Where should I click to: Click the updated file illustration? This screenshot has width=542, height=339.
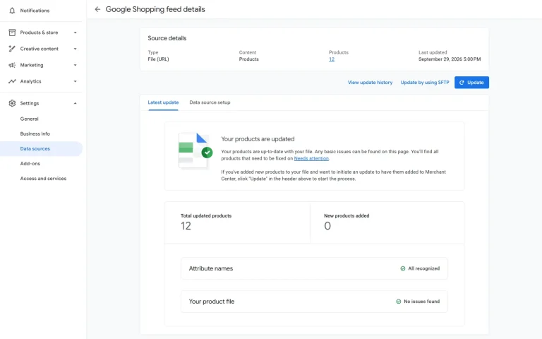[x=195, y=150]
